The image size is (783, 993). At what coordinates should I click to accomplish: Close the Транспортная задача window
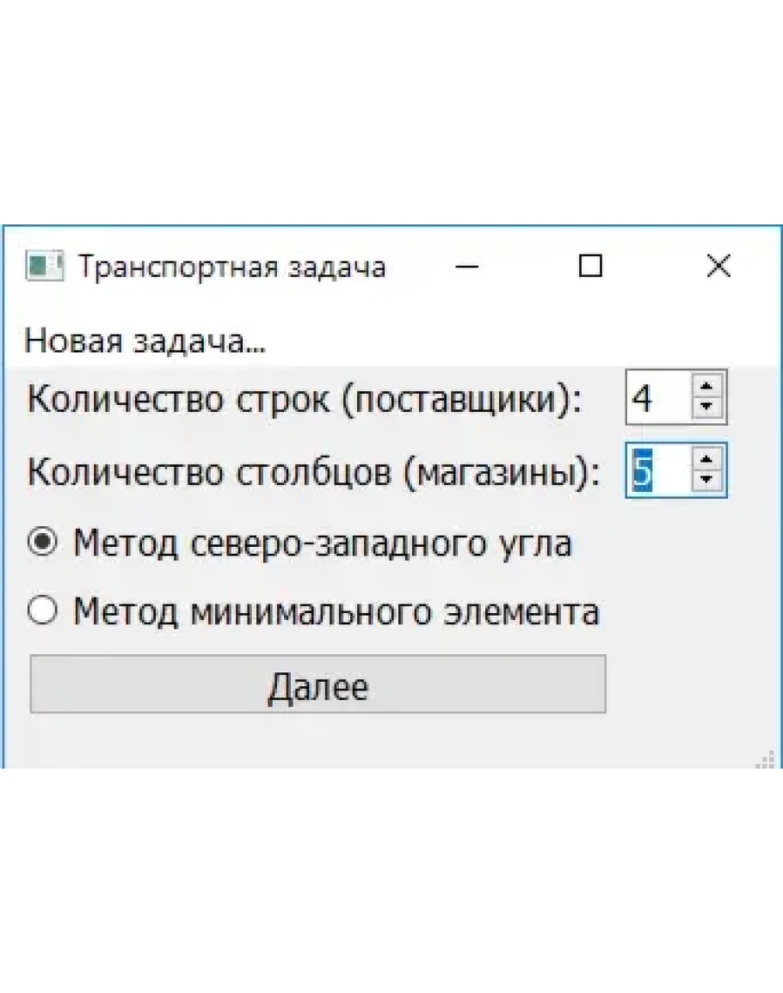click(x=718, y=267)
